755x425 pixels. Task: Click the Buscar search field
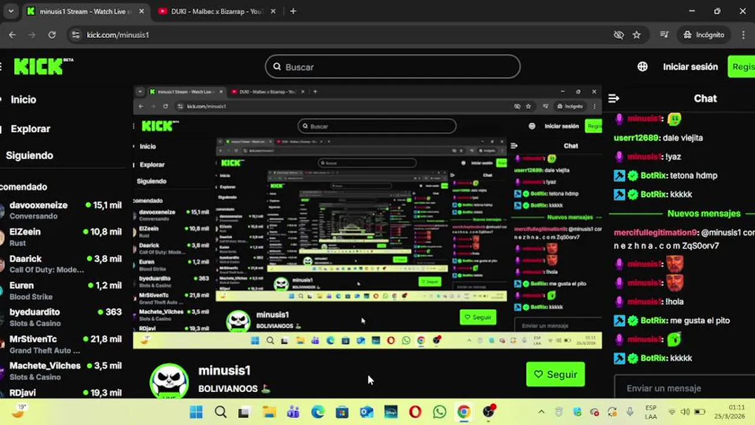[x=393, y=67]
